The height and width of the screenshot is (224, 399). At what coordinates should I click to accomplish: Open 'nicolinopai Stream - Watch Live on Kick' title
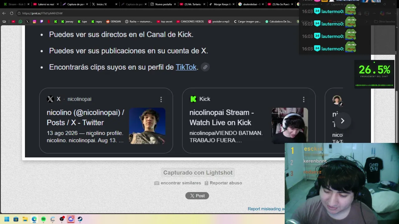[x=222, y=118]
